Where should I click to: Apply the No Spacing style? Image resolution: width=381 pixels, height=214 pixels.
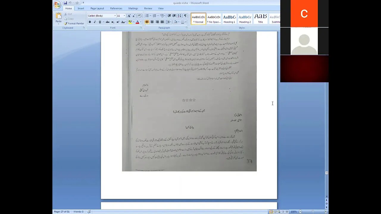coord(214,19)
